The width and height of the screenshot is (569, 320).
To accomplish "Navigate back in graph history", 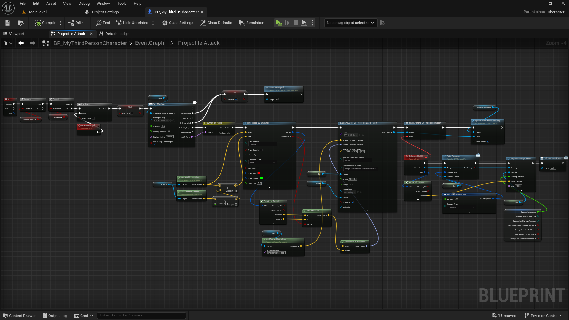I will [x=21, y=43].
